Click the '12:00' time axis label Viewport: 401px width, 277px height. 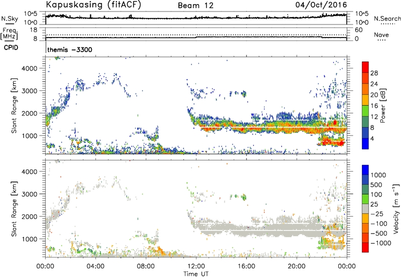pyautogui.click(x=196, y=266)
